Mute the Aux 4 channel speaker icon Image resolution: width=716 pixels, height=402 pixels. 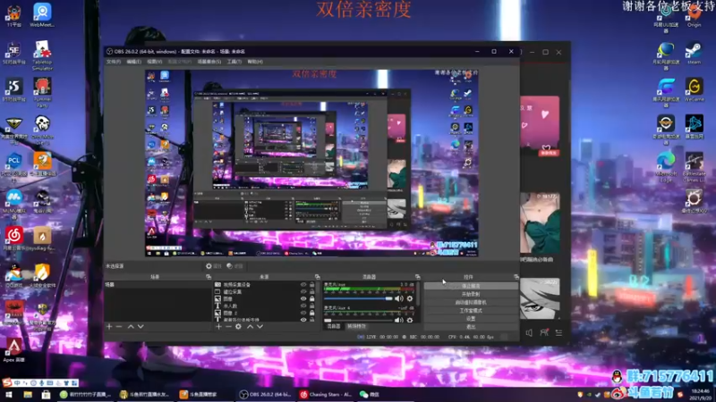click(x=398, y=320)
